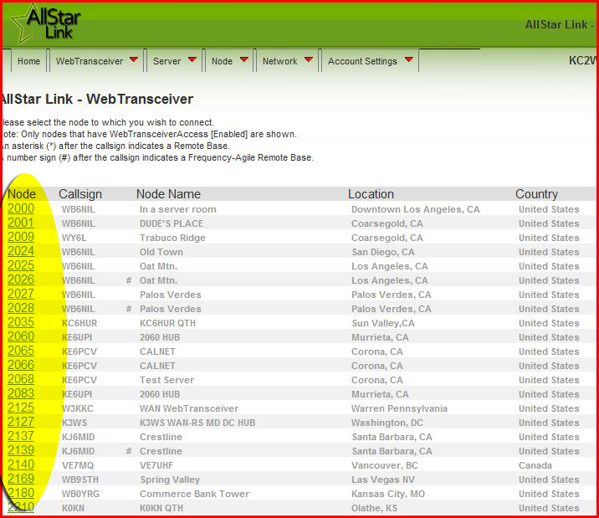Click the AllStar Link star logo
599x518 pixels.
click(x=46, y=23)
